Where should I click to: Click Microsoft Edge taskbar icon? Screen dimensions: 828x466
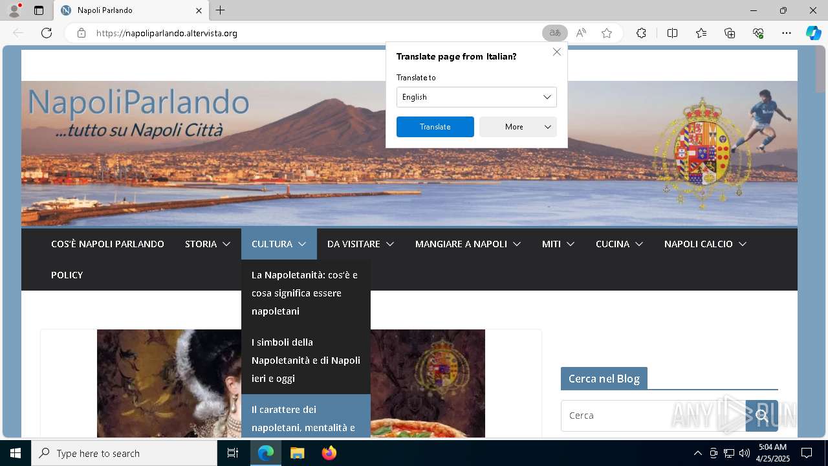(x=266, y=453)
